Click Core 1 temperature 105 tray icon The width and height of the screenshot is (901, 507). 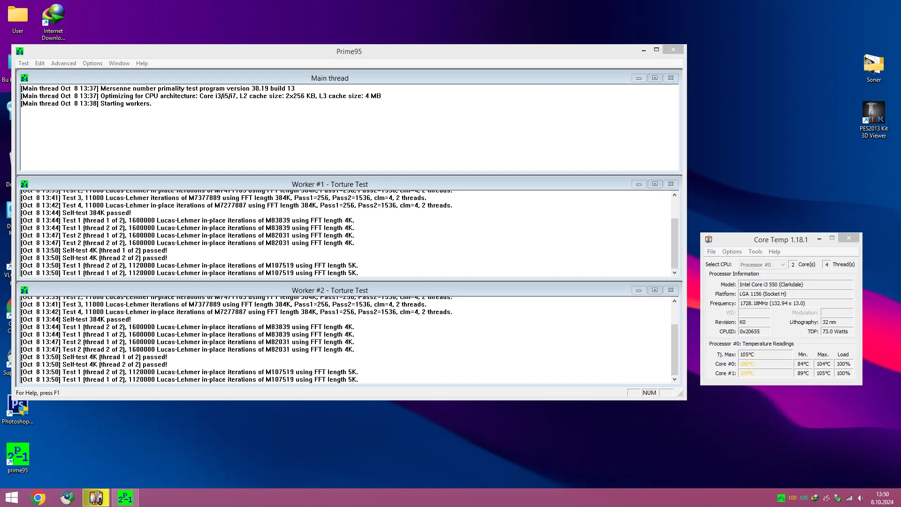[804, 498]
